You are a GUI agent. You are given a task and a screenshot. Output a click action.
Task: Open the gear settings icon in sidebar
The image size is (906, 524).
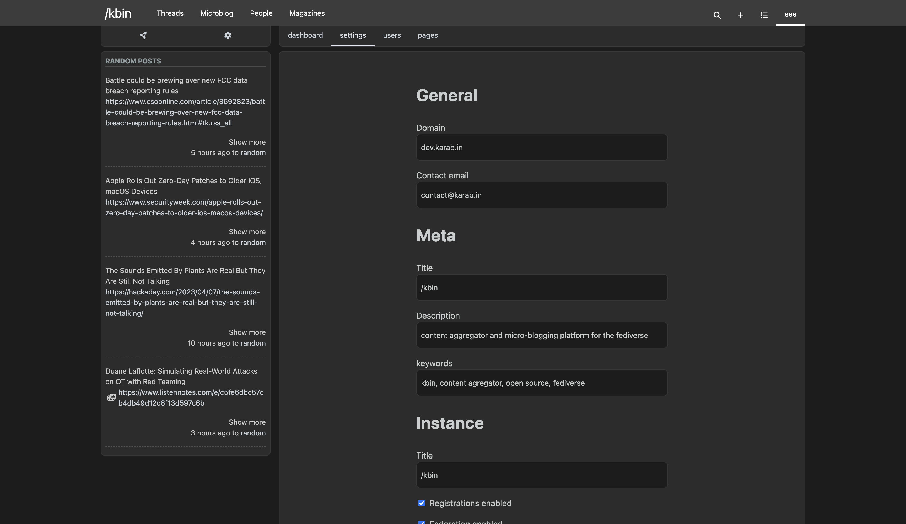pos(228,35)
